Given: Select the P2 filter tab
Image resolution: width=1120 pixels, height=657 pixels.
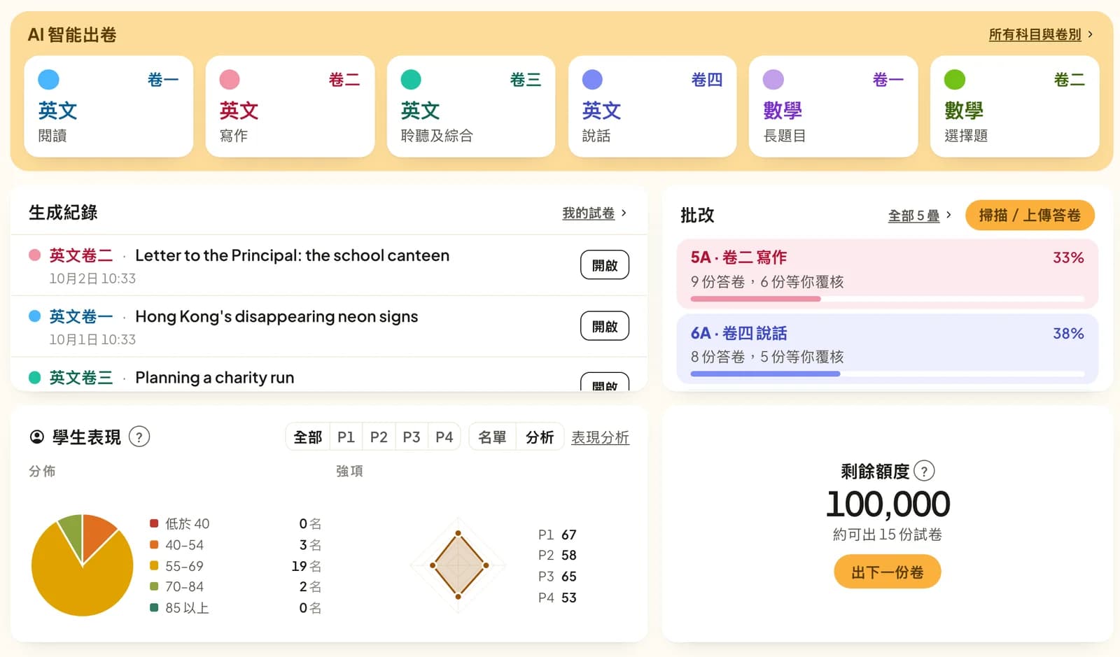Looking at the screenshot, I should tap(379, 437).
